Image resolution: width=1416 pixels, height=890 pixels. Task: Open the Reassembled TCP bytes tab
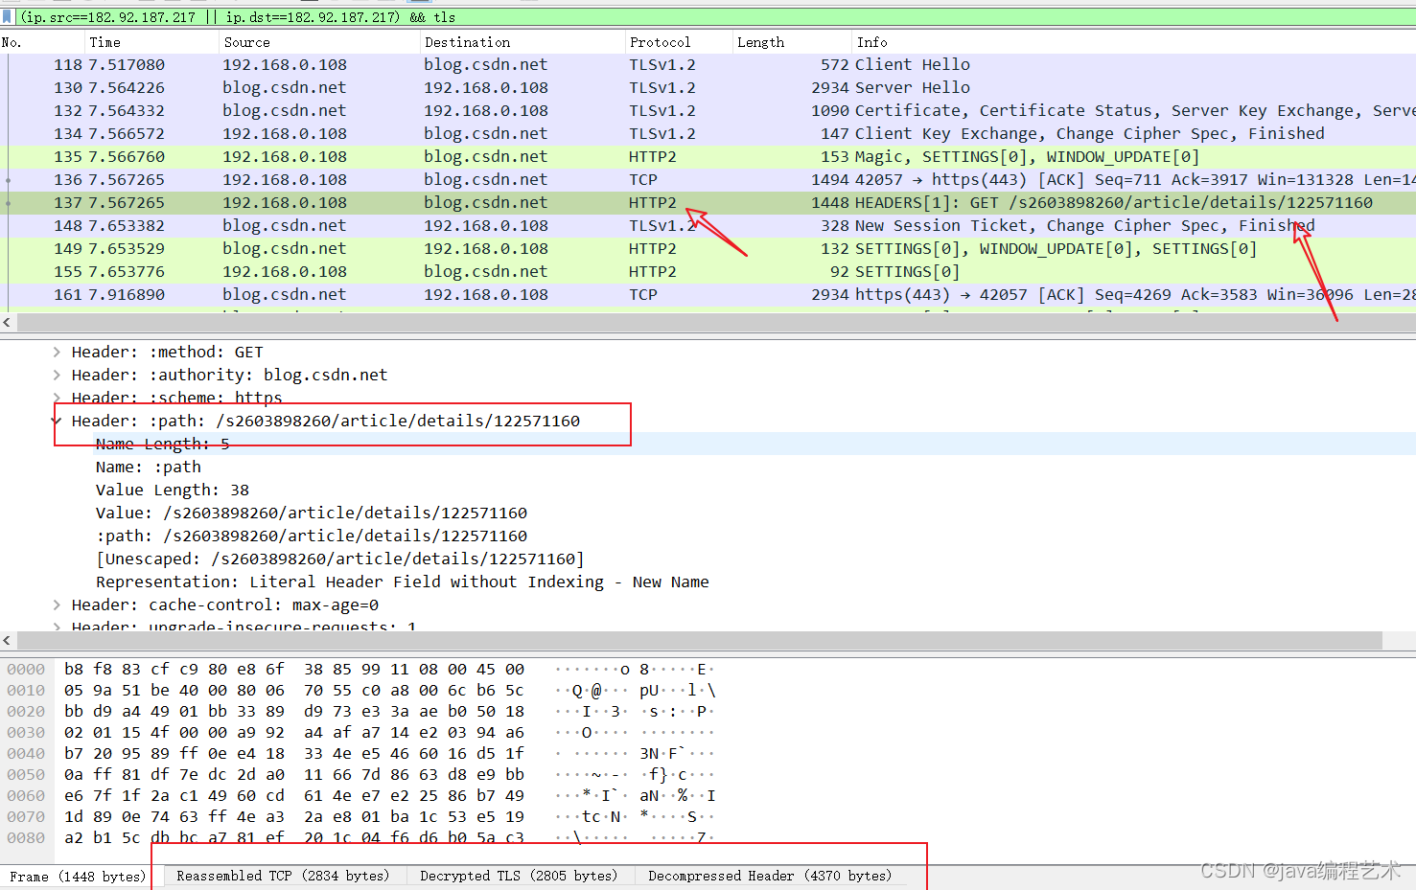(283, 877)
